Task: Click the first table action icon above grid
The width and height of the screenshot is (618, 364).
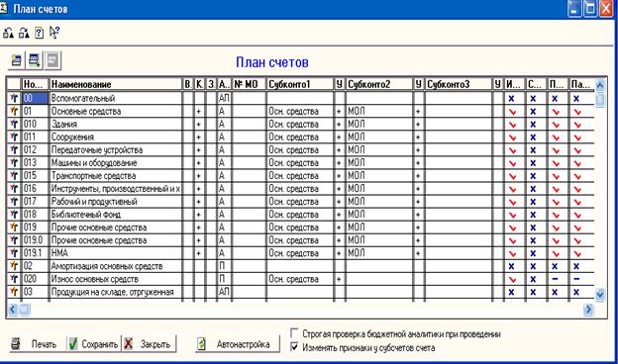Action: 16,60
